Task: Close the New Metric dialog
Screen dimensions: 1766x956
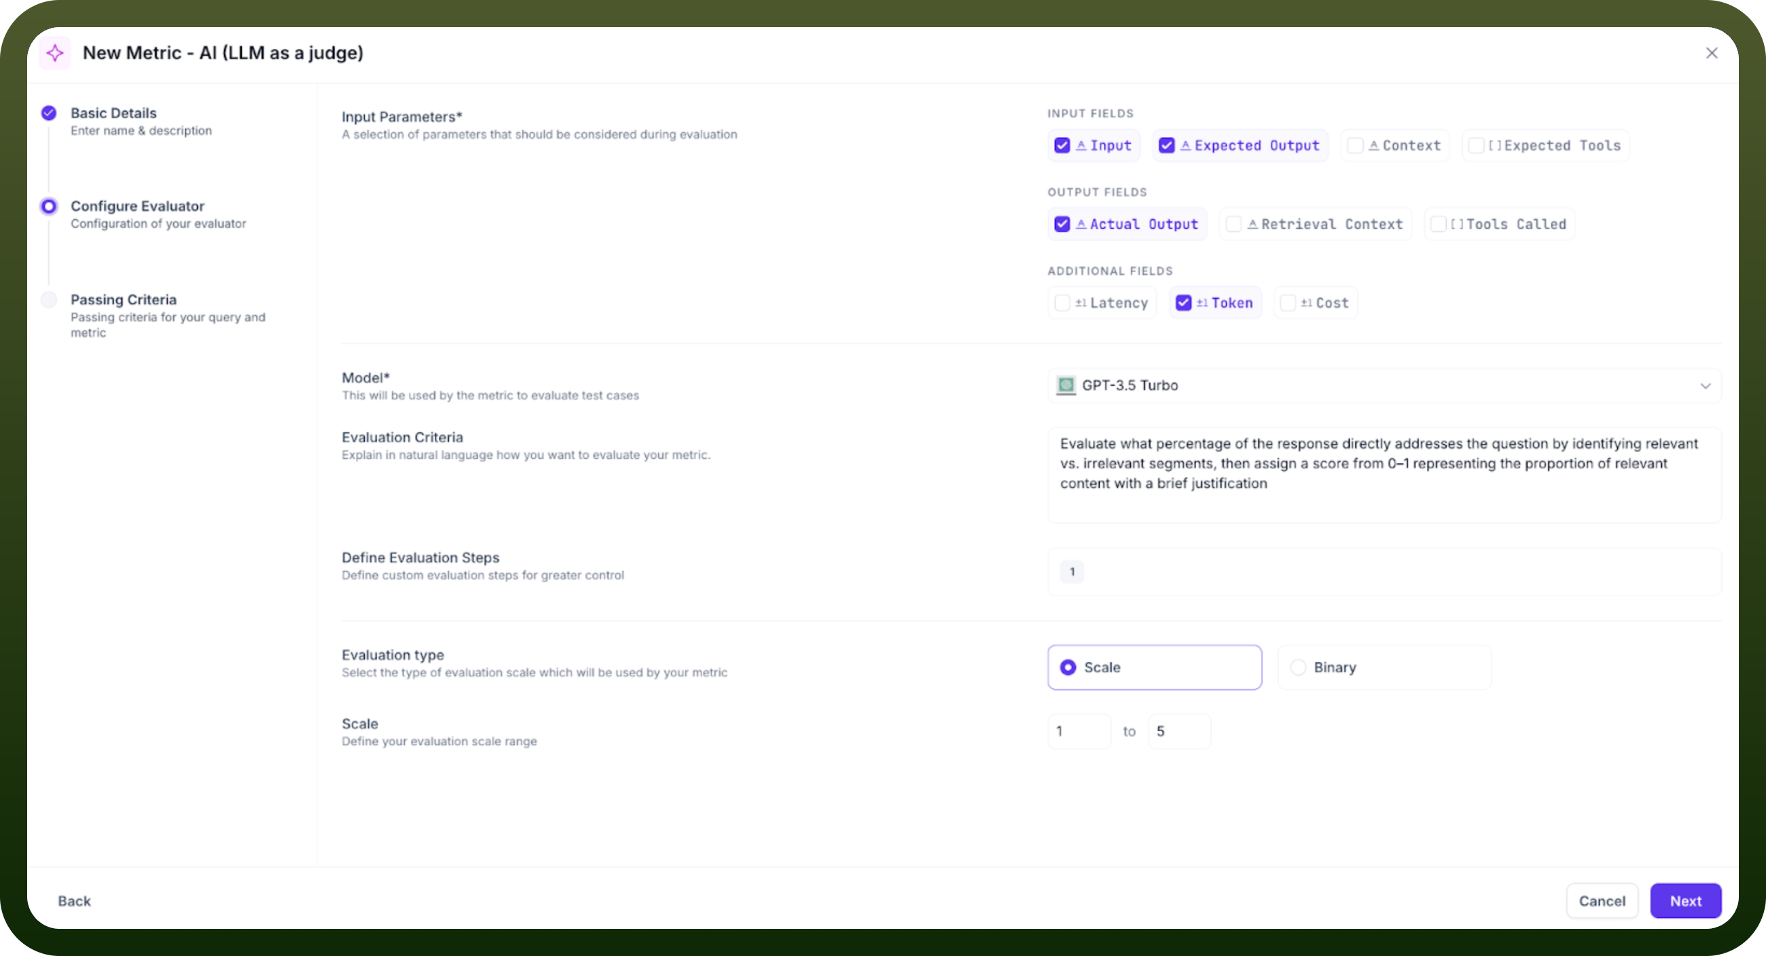Action: (1711, 53)
